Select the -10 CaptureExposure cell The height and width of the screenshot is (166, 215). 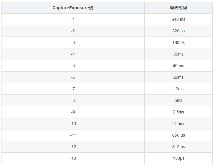click(x=73, y=124)
